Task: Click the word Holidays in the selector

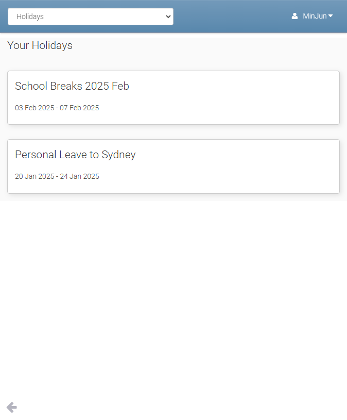Action: (x=30, y=16)
